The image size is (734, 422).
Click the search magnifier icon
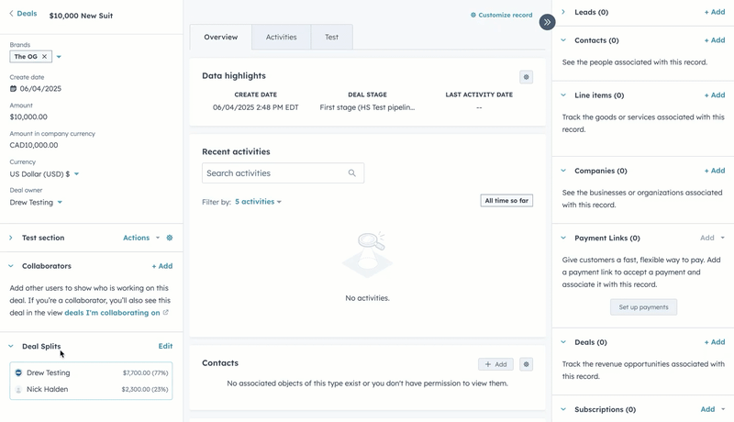click(352, 173)
